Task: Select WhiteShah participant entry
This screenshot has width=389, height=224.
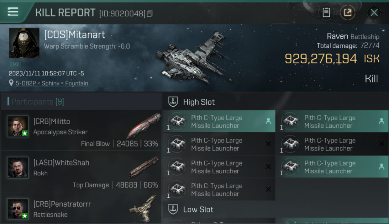Action: (x=81, y=172)
